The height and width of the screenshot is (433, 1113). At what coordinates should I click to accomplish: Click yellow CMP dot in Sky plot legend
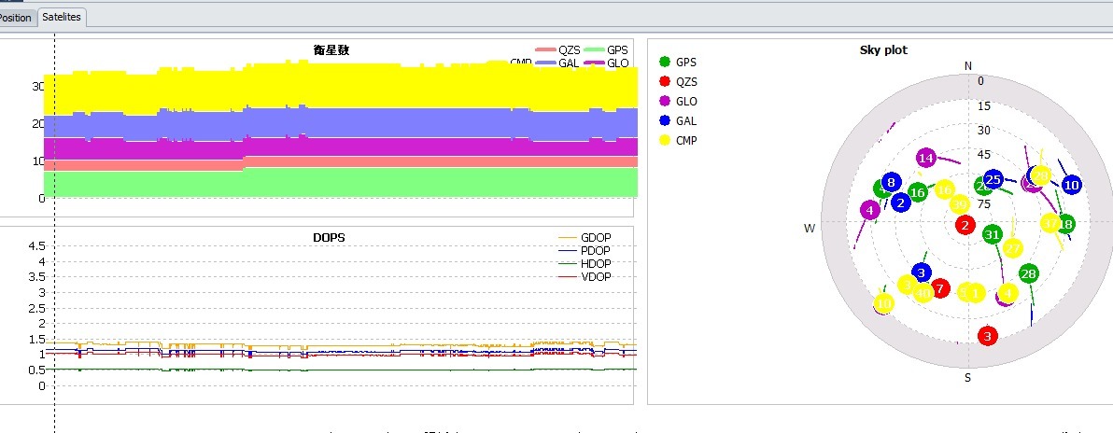665,141
